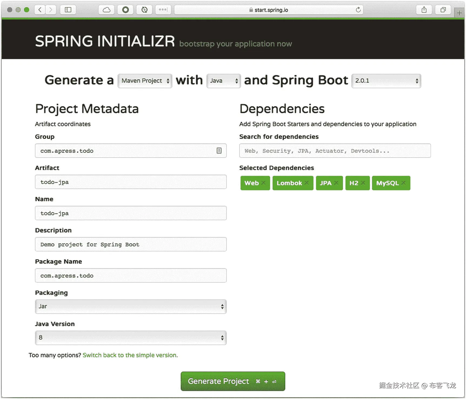Click the autofill icon in Group field
The image size is (466, 399).
[219, 151]
